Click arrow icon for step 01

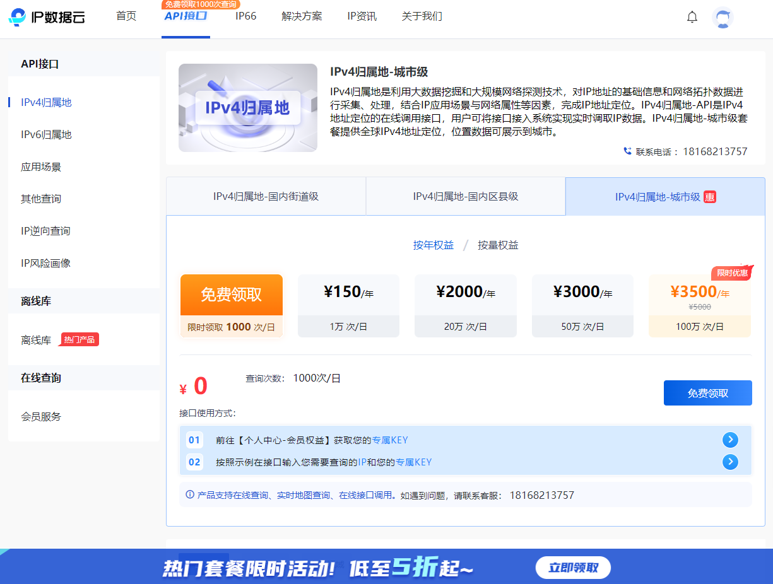tap(730, 440)
